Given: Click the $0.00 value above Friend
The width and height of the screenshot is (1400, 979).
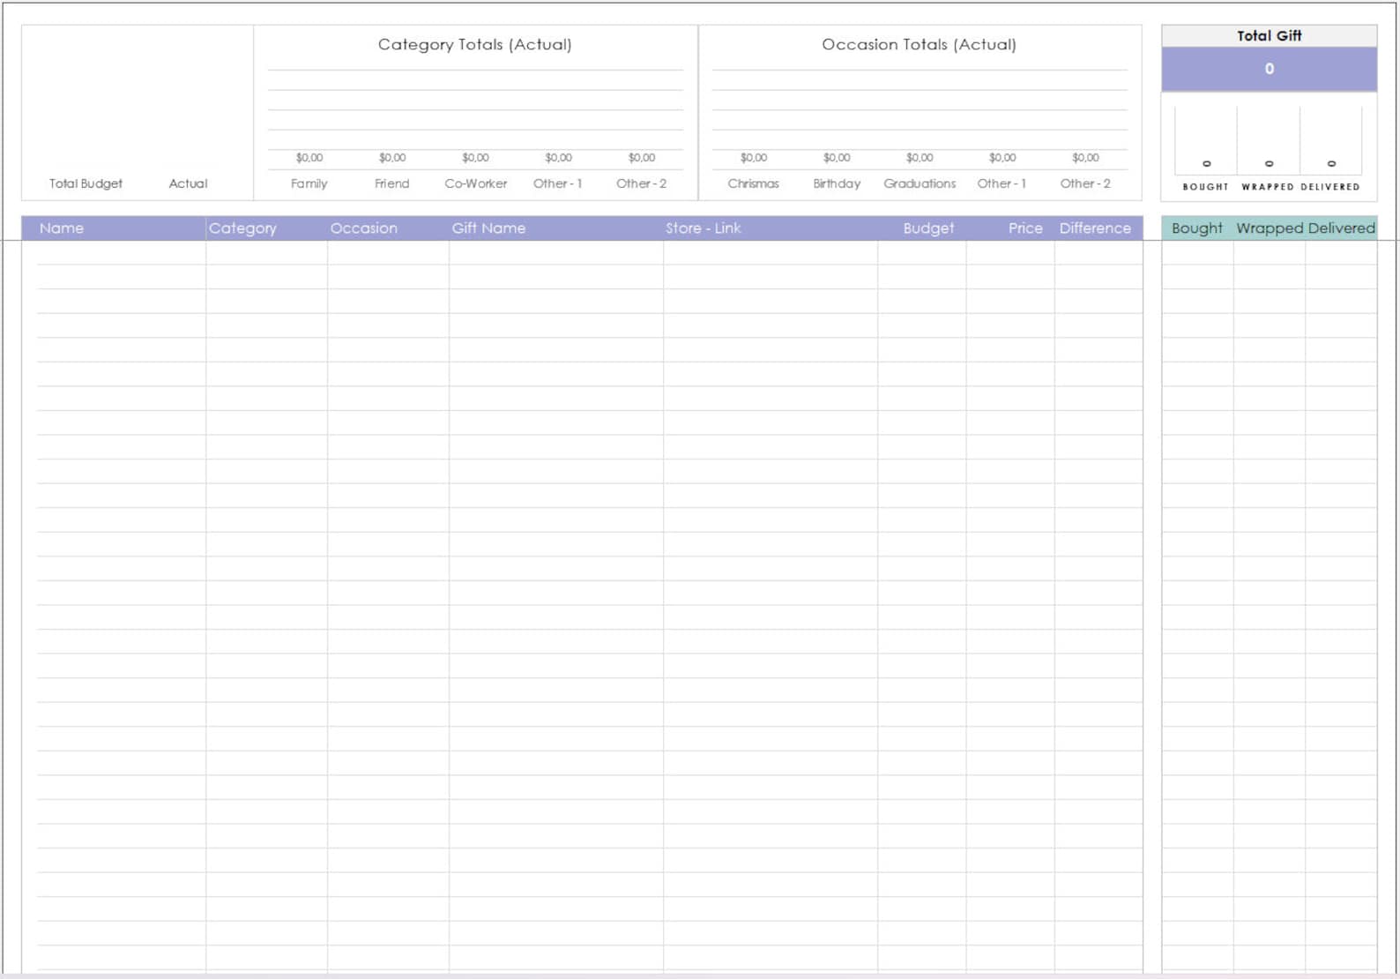Looking at the screenshot, I should pos(392,158).
